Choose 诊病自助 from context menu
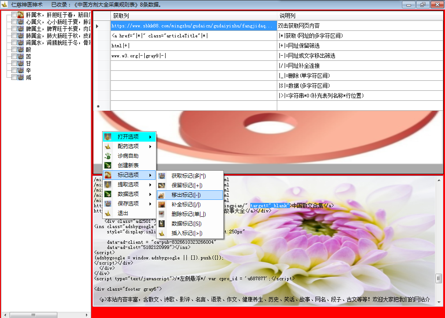 point(129,156)
